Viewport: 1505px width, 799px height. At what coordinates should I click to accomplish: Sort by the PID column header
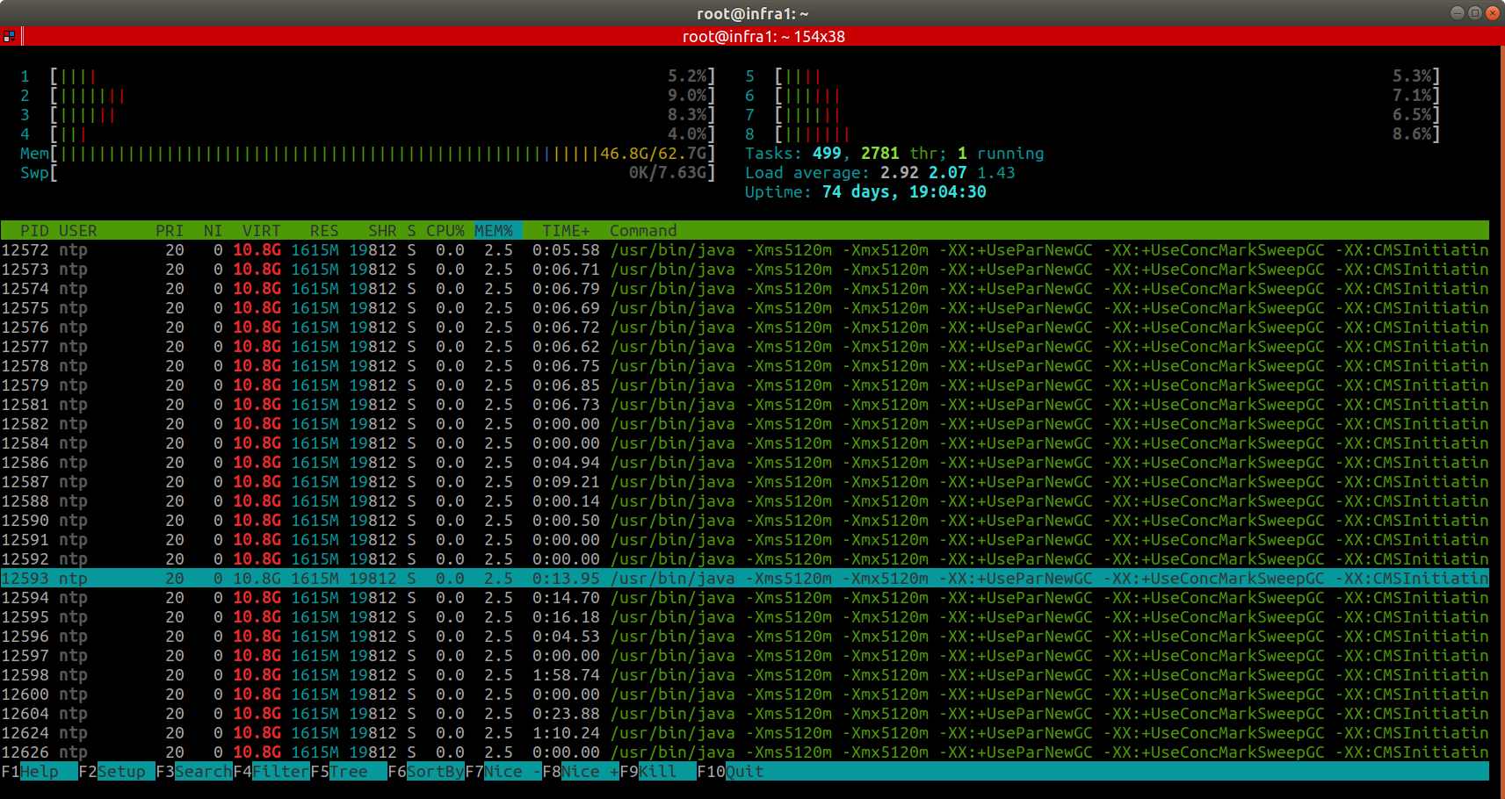point(34,231)
